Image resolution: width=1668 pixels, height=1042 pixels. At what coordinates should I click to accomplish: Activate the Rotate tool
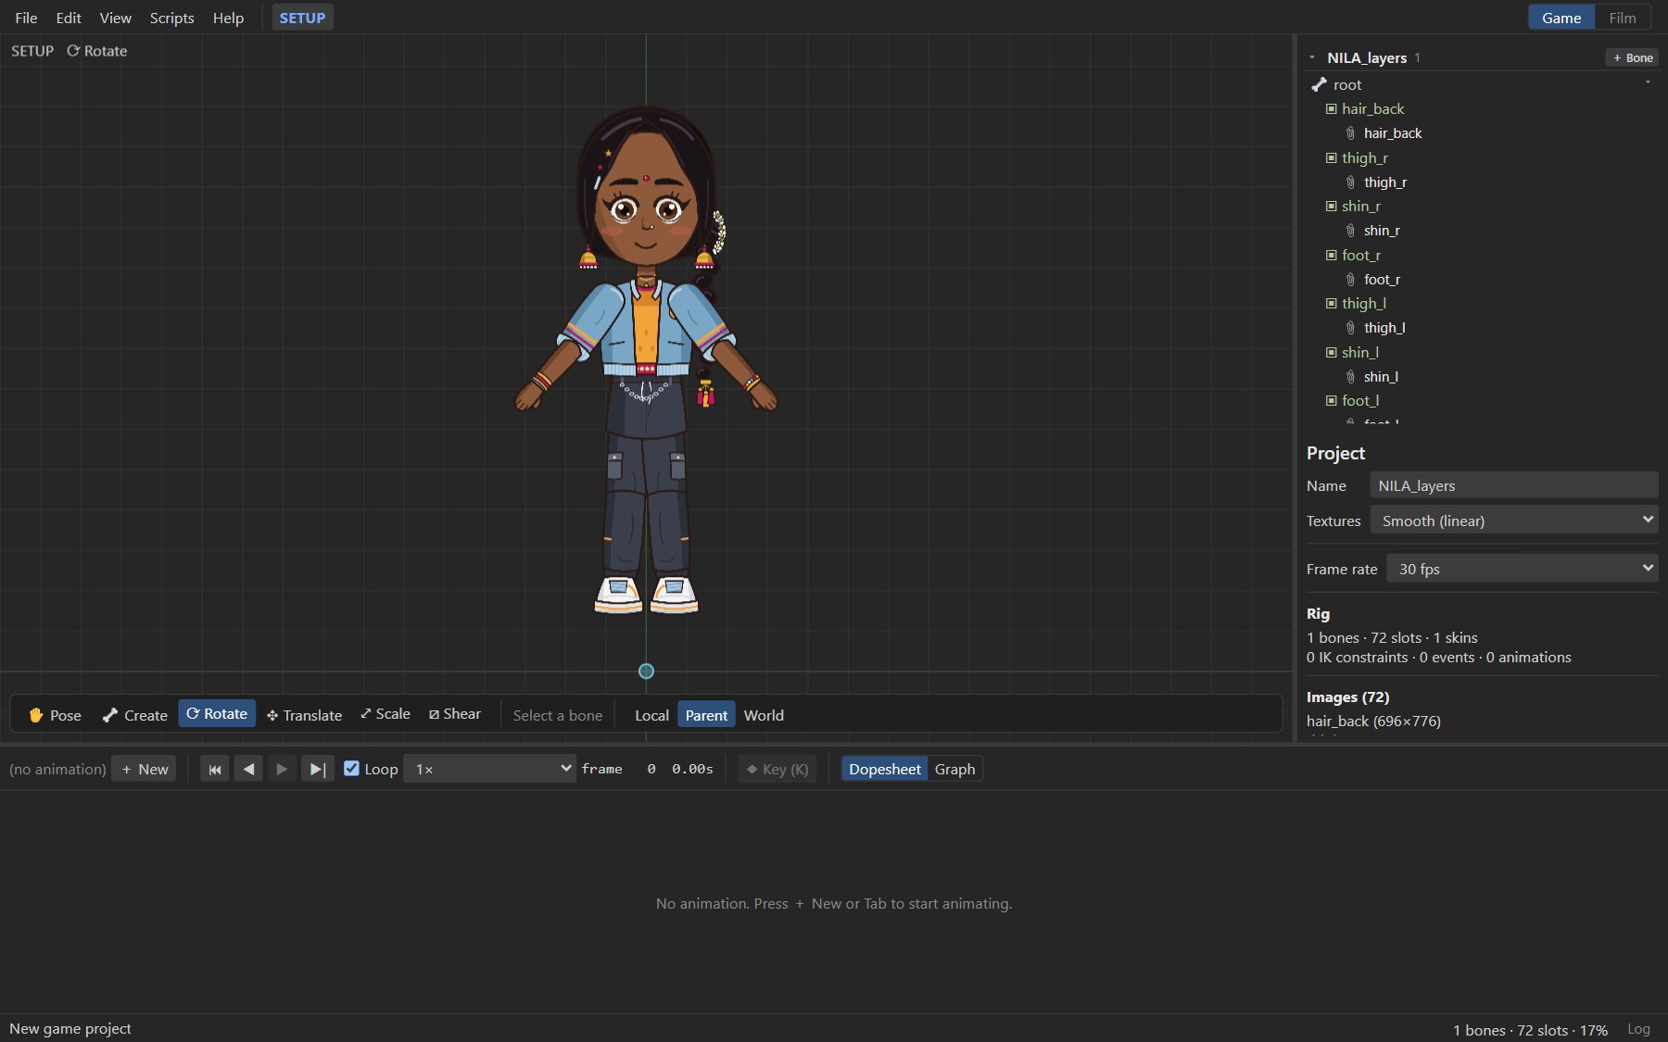click(x=217, y=713)
